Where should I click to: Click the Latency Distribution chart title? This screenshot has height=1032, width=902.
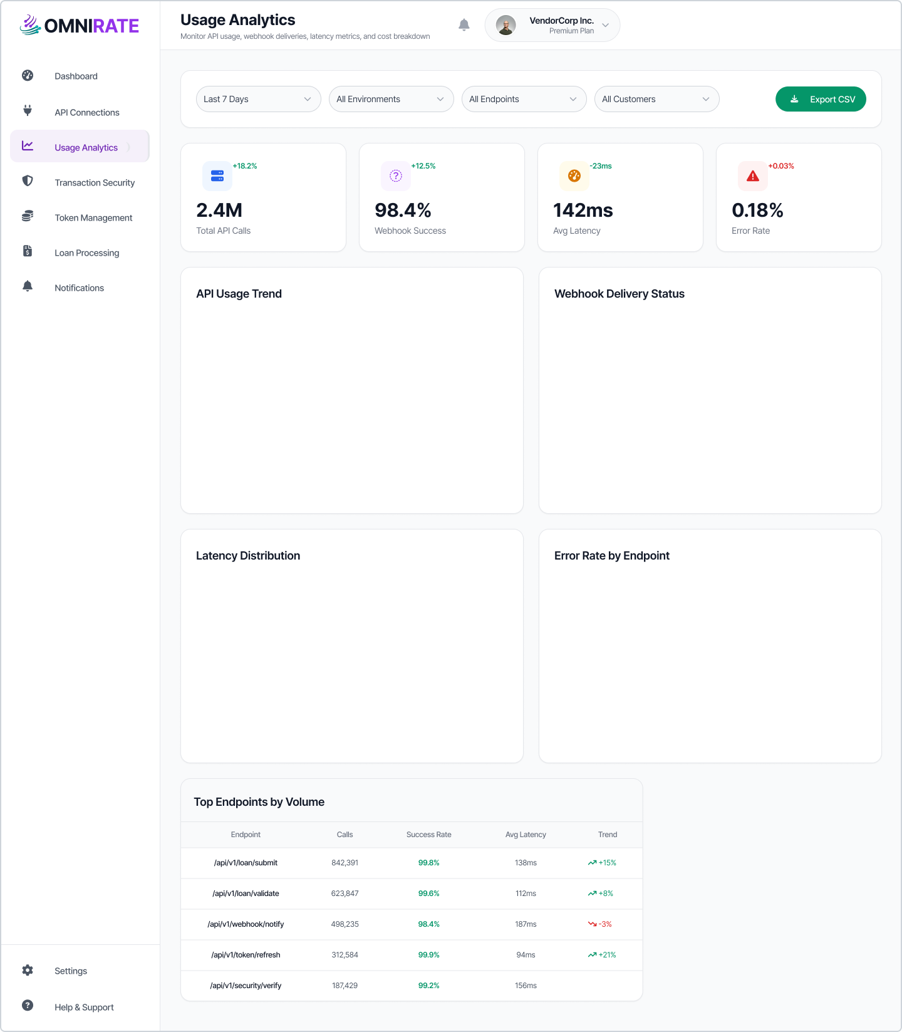tap(248, 556)
